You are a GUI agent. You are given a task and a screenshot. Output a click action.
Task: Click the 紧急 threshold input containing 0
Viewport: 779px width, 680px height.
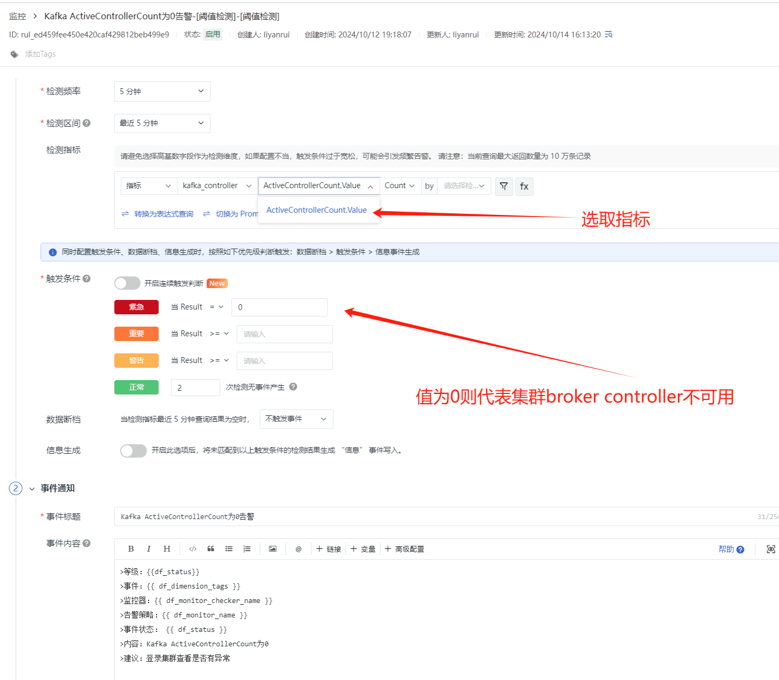[x=280, y=307]
